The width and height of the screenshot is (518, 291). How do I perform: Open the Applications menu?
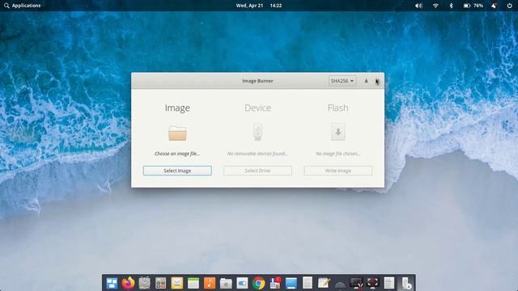tap(23, 6)
